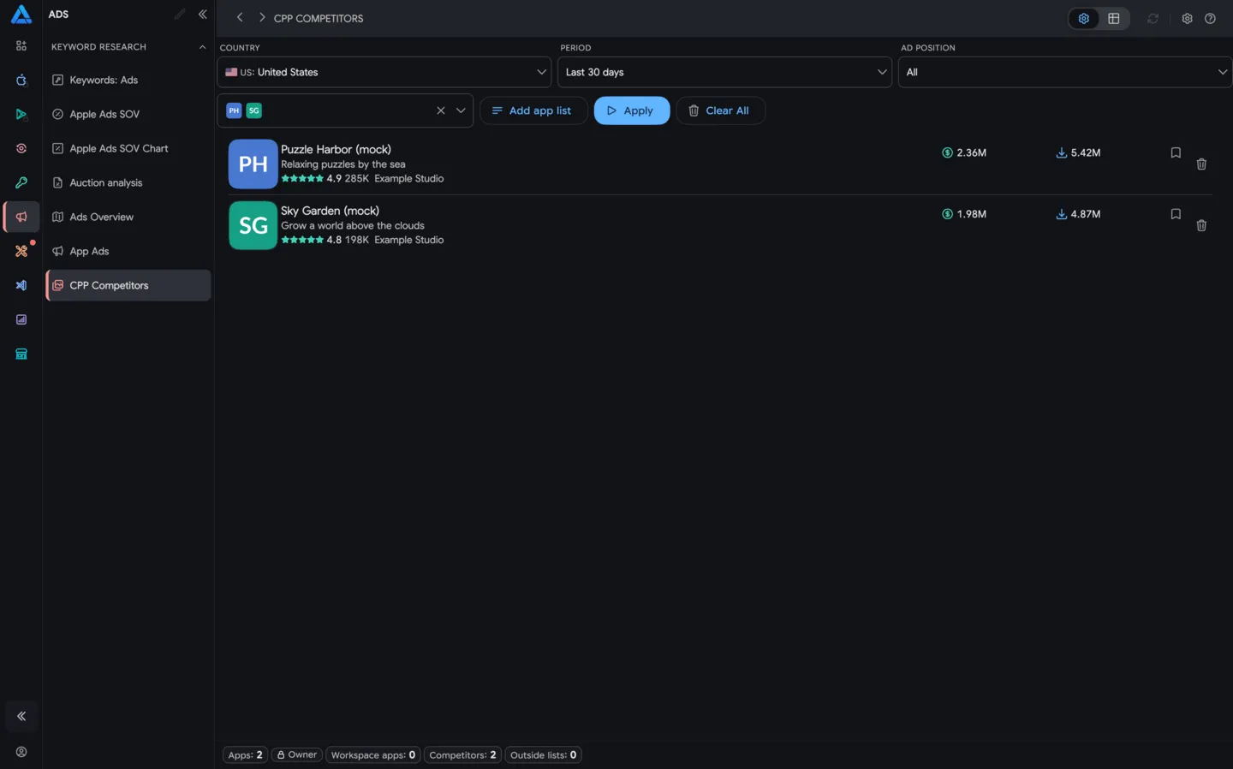Click "Grow a world above the clouds" subtitle
The width and height of the screenshot is (1233, 769).
pos(353,226)
